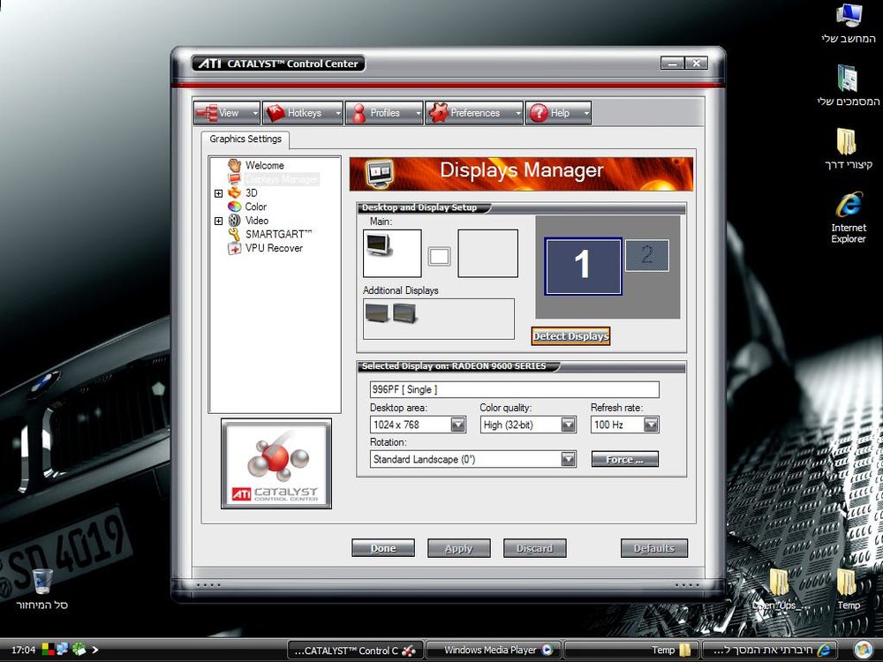The width and height of the screenshot is (883, 662).
Task: Click the Welcome hand icon
Action: tap(234, 166)
